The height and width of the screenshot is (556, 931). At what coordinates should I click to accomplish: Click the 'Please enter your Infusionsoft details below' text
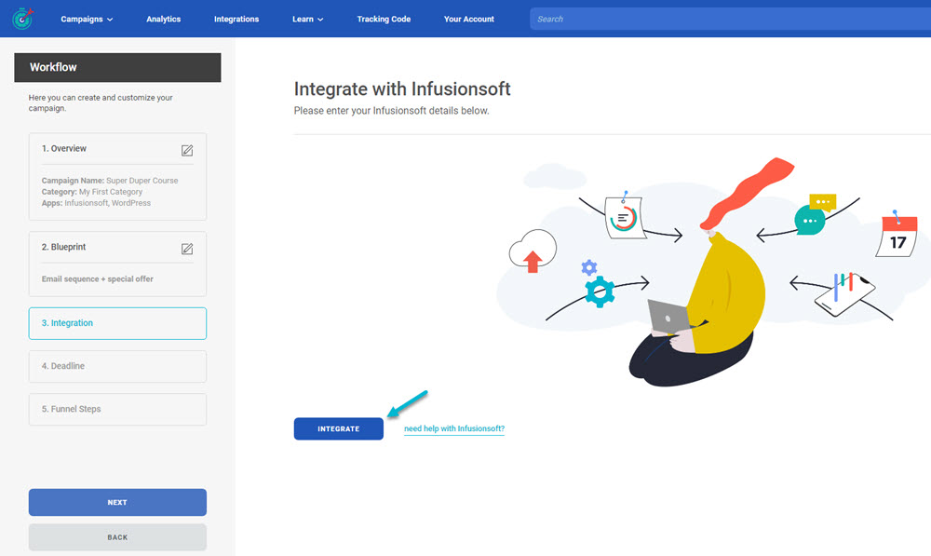pyautogui.click(x=391, y=111)
